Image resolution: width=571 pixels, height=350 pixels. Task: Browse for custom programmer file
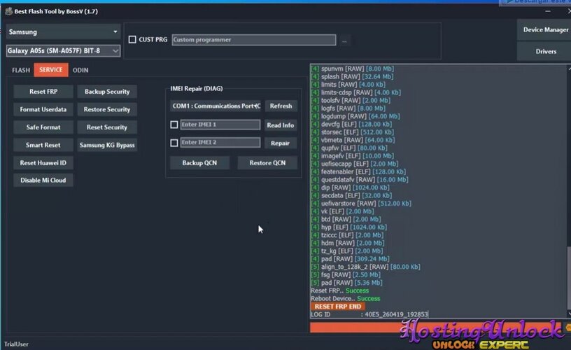pos(344,41)
